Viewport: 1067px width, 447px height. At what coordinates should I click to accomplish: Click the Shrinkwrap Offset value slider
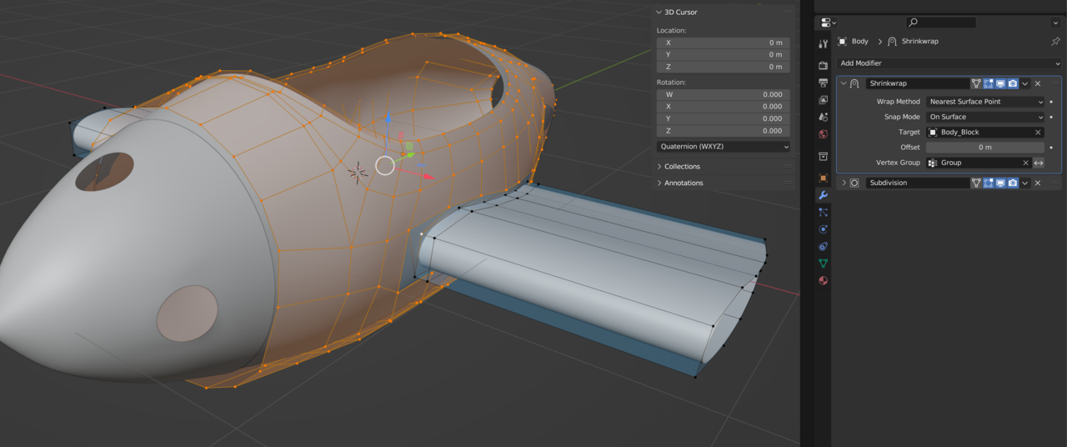click(984, 148)
